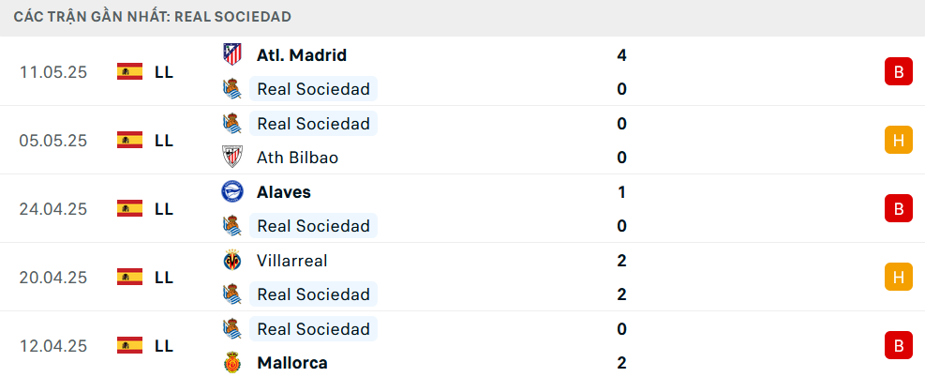Viewport: 925px width, 377px height.
Task: Click the Các trận gần nhất: Real Sociedad header
Action: pos(152,17)
